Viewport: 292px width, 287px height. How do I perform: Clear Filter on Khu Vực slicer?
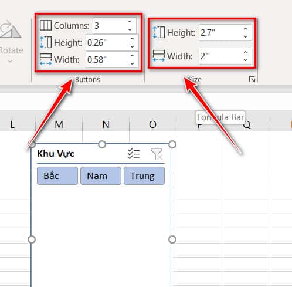(157, 154)
